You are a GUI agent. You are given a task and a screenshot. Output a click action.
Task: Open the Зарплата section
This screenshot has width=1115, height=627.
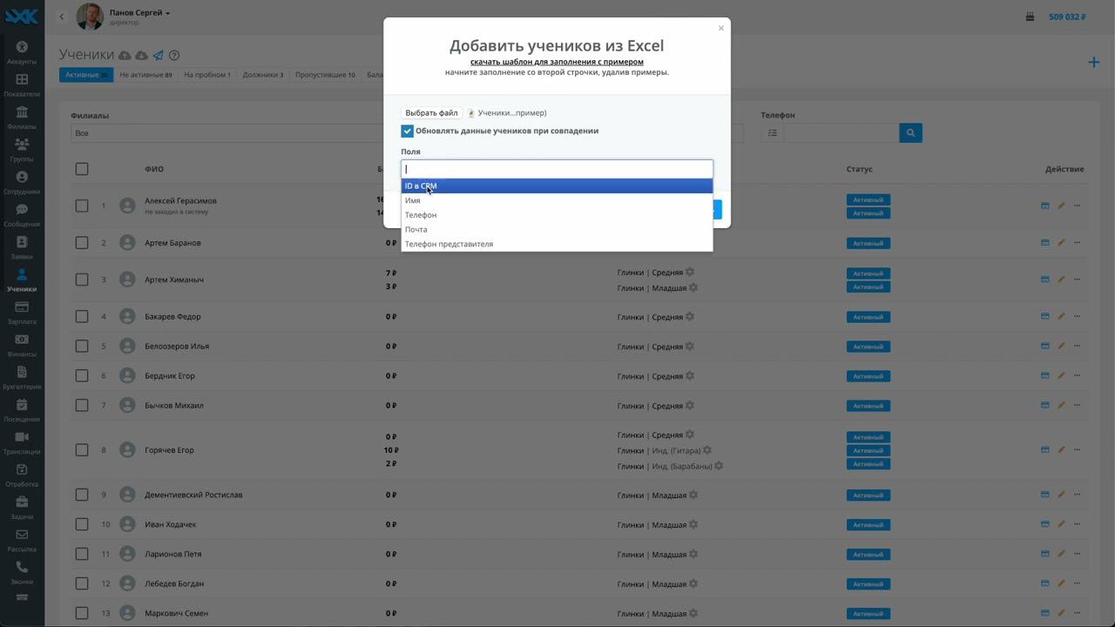(22, 313)
